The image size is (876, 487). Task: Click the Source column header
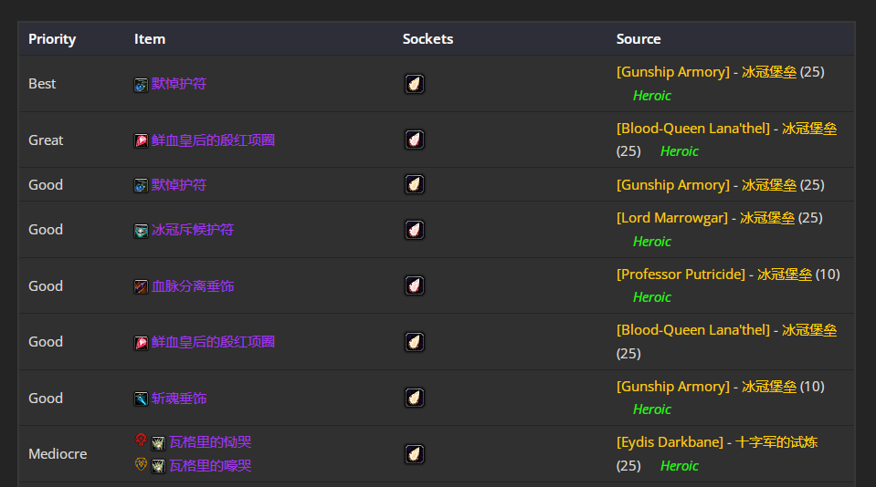639,39
